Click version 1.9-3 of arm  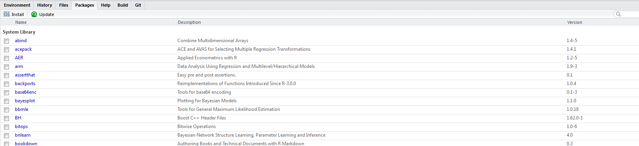point(572,66)
